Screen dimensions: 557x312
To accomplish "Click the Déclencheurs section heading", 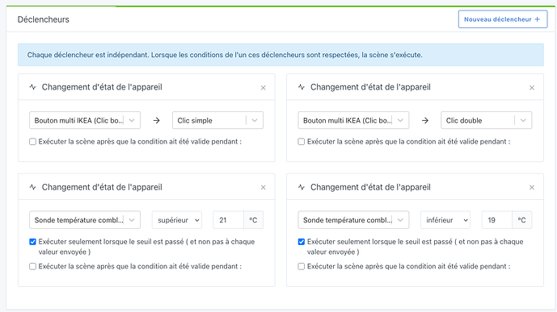I will pyautogui.click(x=44, y=19).
